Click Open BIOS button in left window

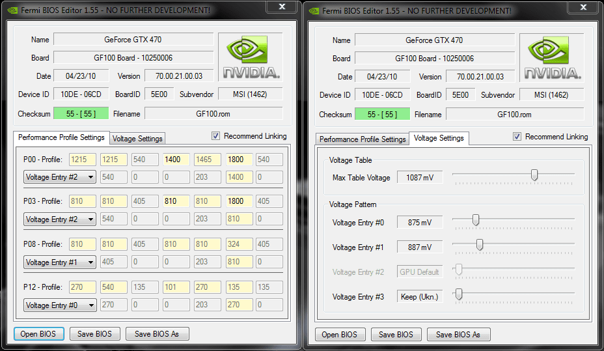(38, 334)
